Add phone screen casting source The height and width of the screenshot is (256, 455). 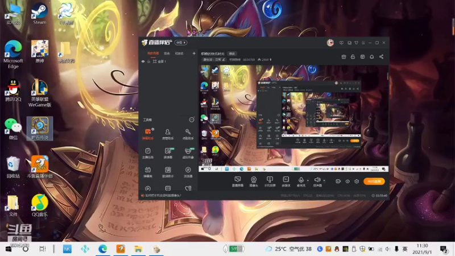(270, 181)
